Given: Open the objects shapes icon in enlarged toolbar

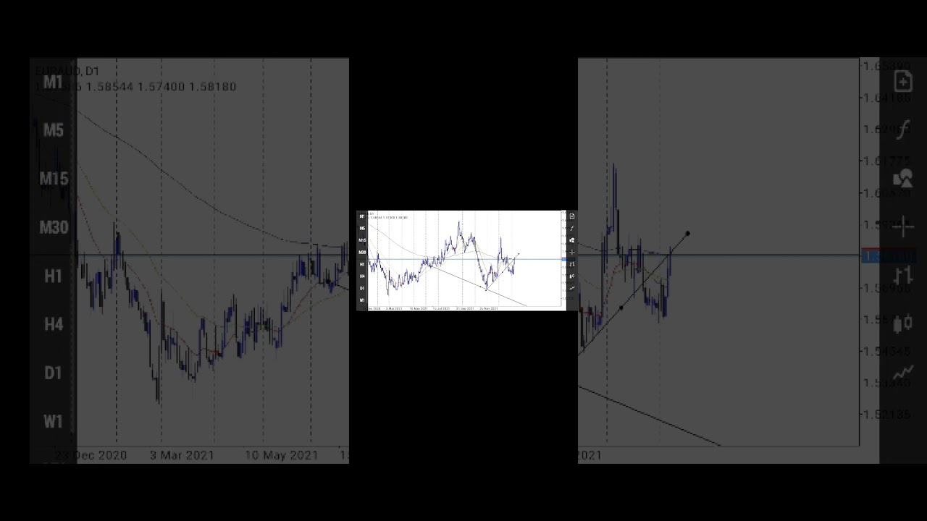Looking at the screenshot, I should click(902, 179).
